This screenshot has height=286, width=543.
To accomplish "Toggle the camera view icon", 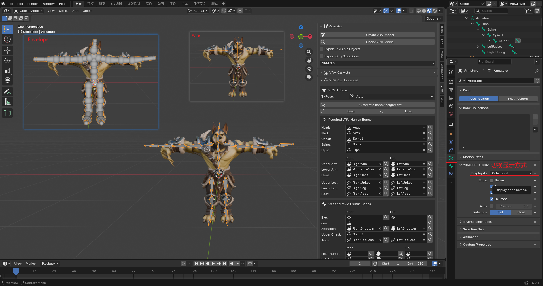I will 309,69.
